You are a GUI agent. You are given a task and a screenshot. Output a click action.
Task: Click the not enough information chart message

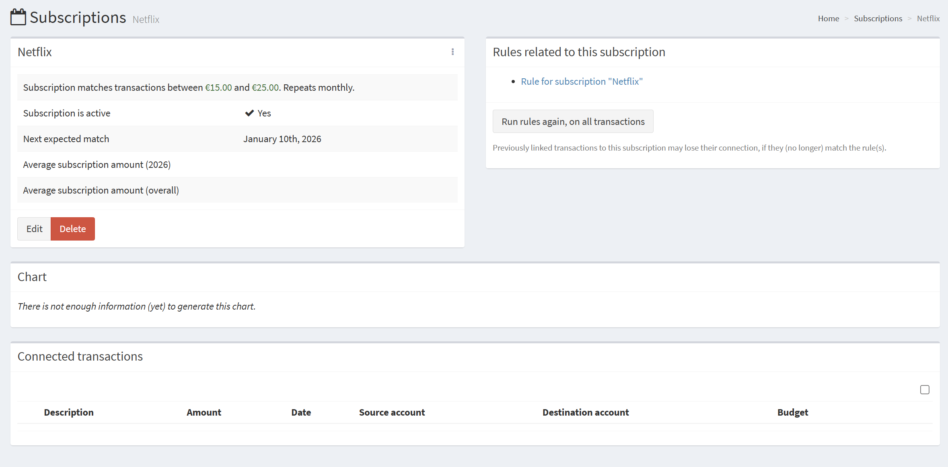(137, 306)
